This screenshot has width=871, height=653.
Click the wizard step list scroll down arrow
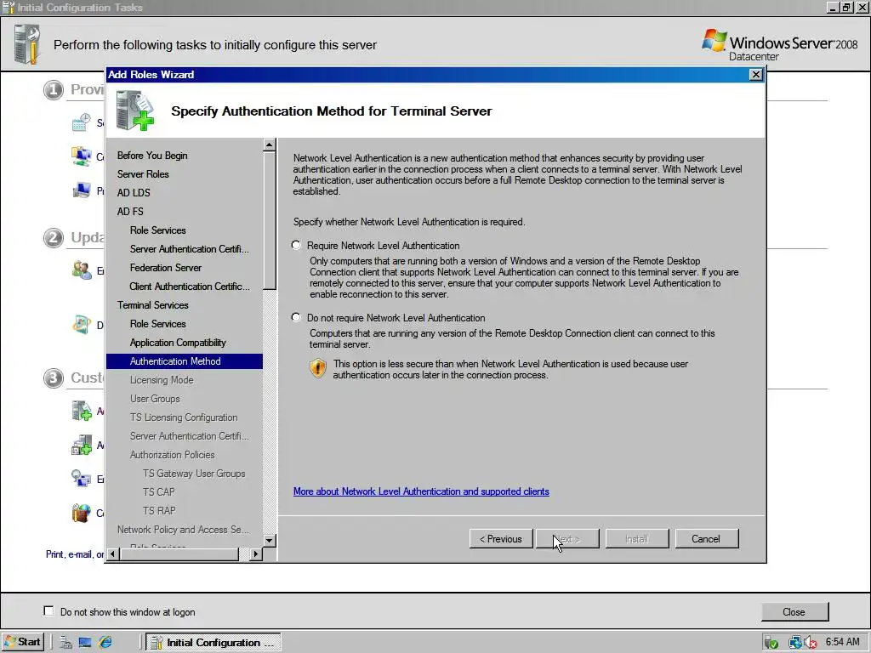tap(270, 540)
